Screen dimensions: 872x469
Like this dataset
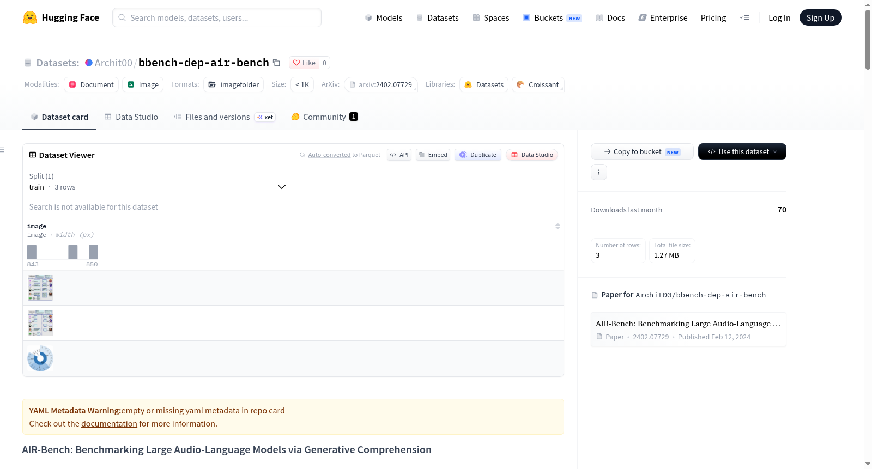click(x=304, y=63)
